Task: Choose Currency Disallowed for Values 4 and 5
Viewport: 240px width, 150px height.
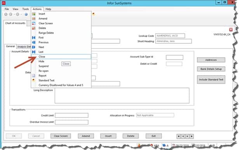Action: coord(61,85)
